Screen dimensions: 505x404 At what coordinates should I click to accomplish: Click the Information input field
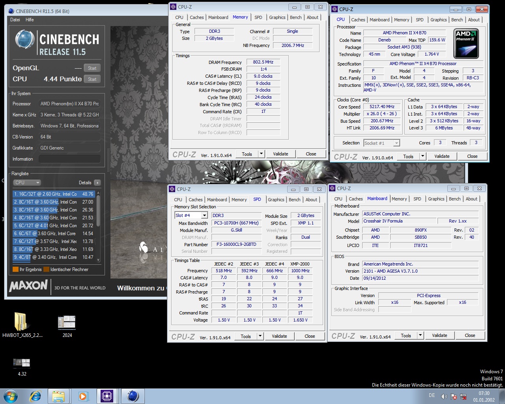point(69,159)
